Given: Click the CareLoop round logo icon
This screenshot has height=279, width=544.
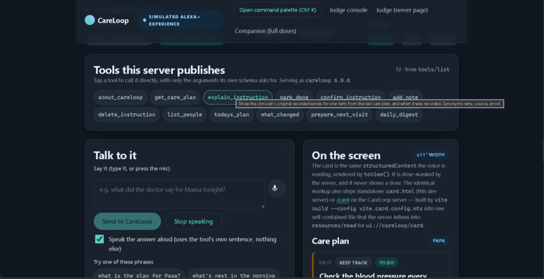Looking at the screenshot, I should (x=90, y=20).
